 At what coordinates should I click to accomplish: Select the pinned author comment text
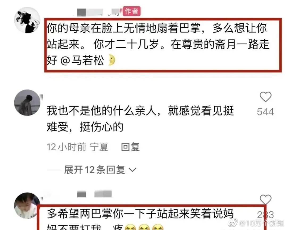click(158, 44)
